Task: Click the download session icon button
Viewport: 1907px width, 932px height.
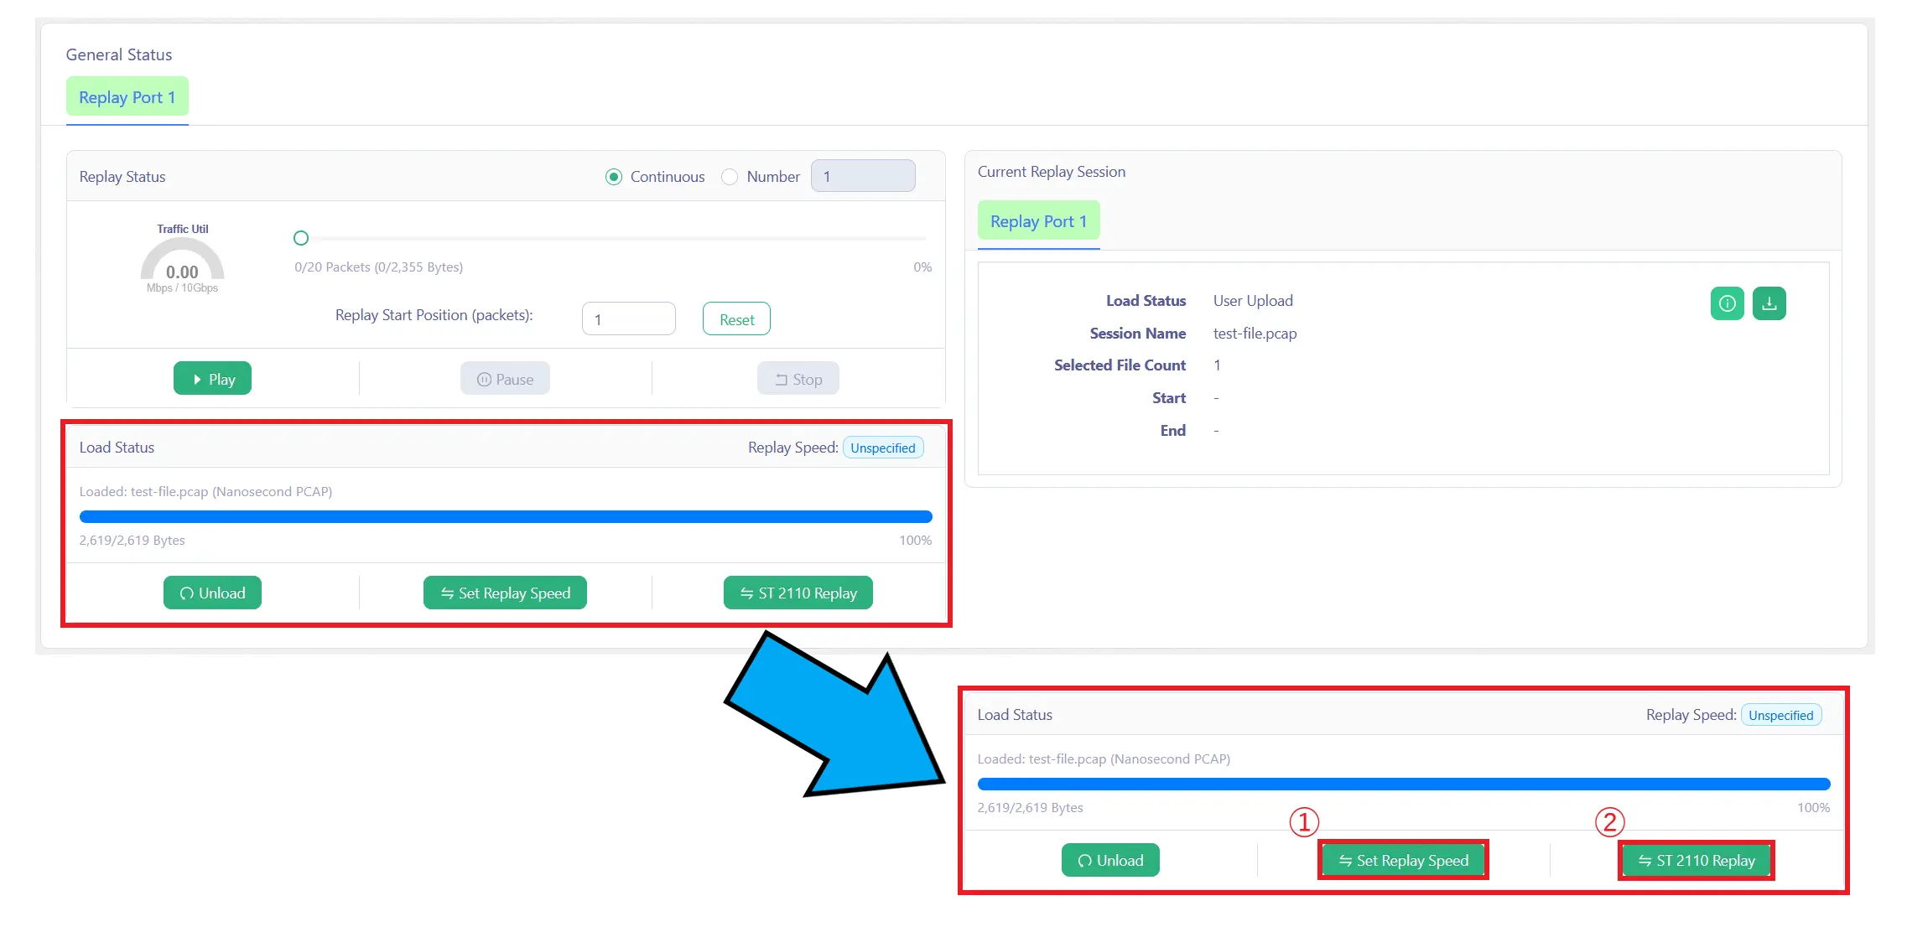Action: [x=1769, y=303]
